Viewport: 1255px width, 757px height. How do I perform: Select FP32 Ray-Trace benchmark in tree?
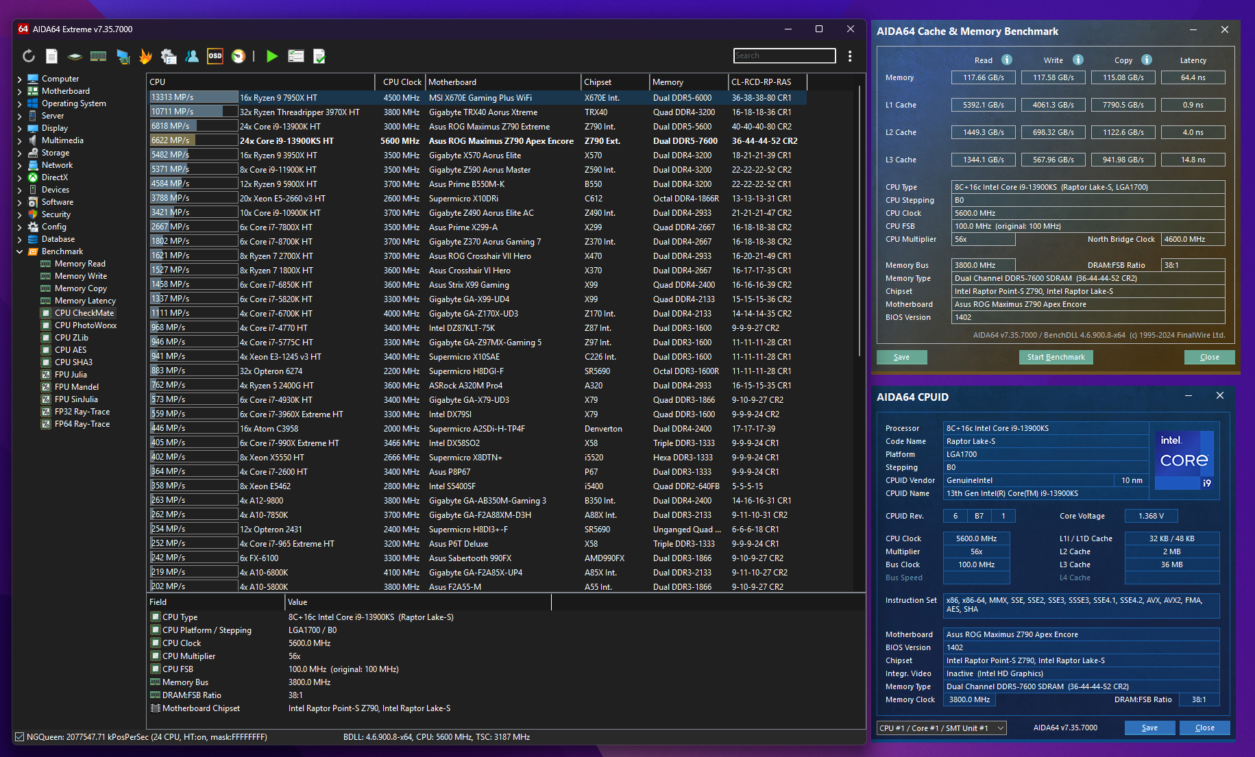[x=82, y=412]
